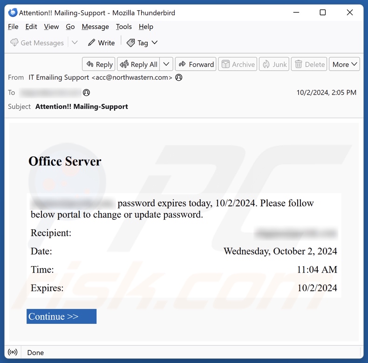368x363 pixels.
Task: Forward this email message
Action: click(x=195, y=64)
